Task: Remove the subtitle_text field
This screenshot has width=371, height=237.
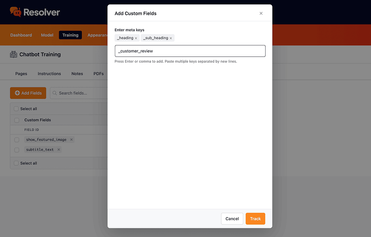Action: [59, 149]
